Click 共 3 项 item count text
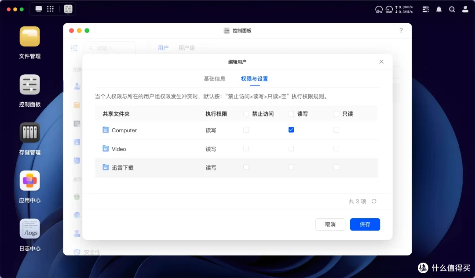 [358, 202]
